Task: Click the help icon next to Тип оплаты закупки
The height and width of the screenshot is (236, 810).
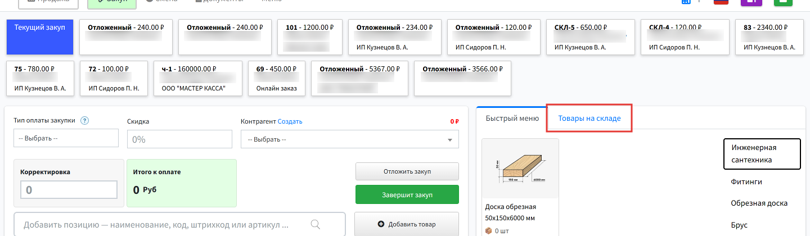Action: [x=85, y=120]
